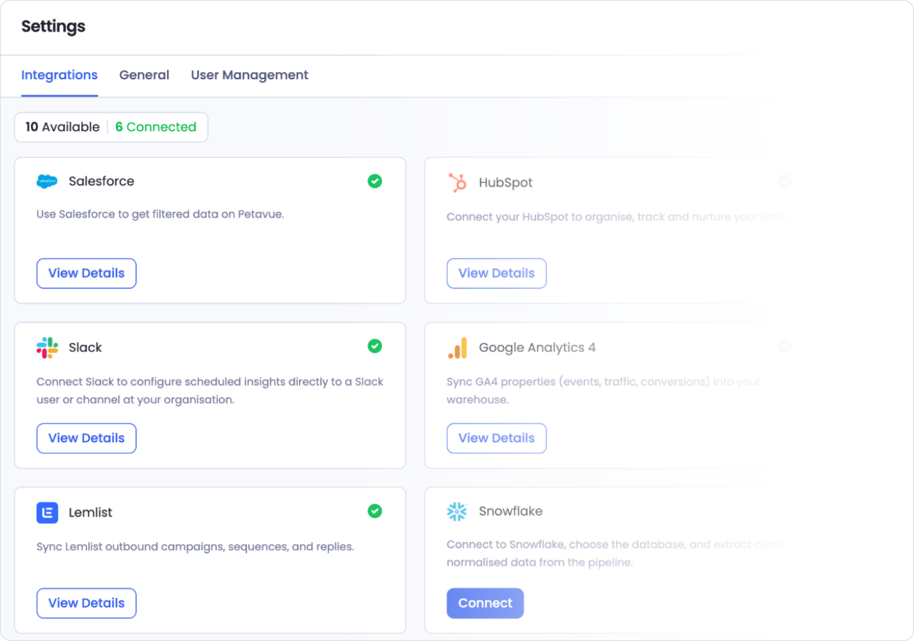Click the faded Google Analytics 4 checkmark

click(785, 346)
